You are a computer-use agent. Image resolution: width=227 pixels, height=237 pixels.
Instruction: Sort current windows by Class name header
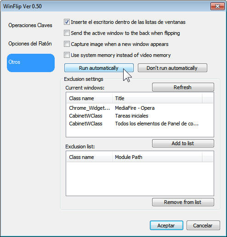click(x=90, y=98)
